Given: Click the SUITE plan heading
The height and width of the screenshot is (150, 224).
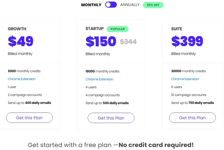Looking at the screenshot, I should click(177, 29).
